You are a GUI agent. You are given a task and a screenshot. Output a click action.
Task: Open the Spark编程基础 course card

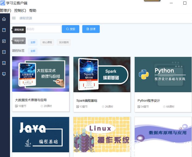tap(102, 84)
